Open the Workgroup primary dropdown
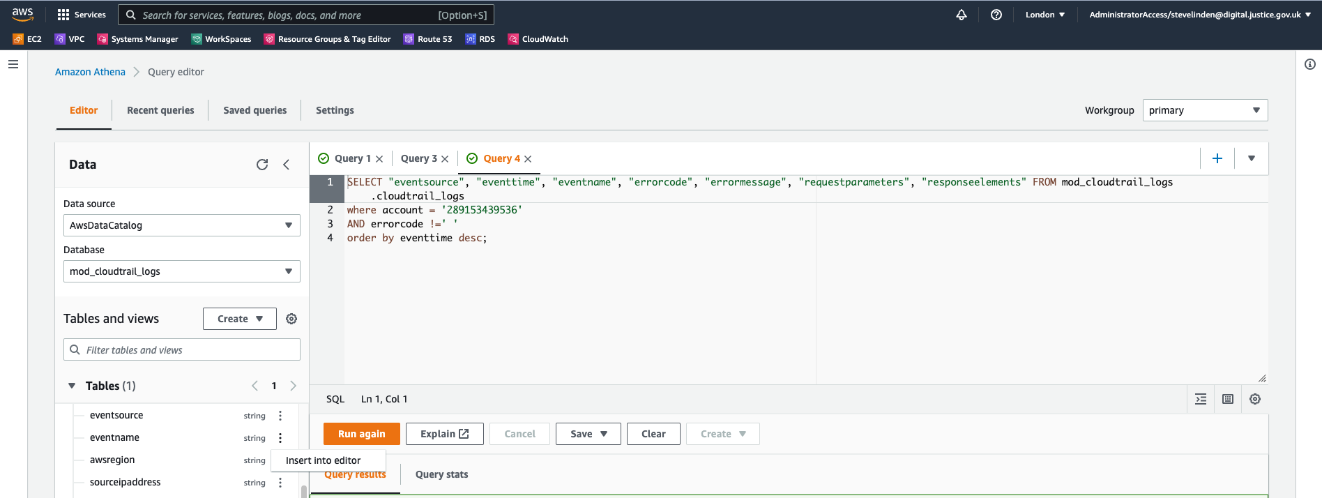The image size is (1322, 498). click(x=1205, y=110)
